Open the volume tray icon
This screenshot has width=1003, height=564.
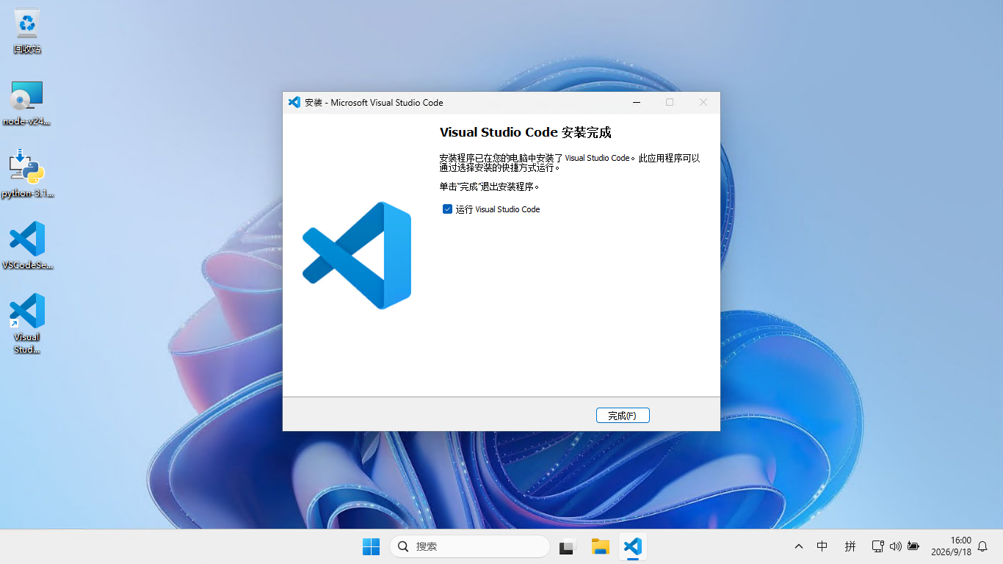[x=895, y=546]
